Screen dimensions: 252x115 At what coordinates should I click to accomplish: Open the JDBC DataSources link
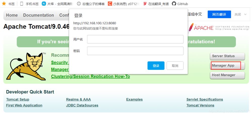[x=82, y=105]
